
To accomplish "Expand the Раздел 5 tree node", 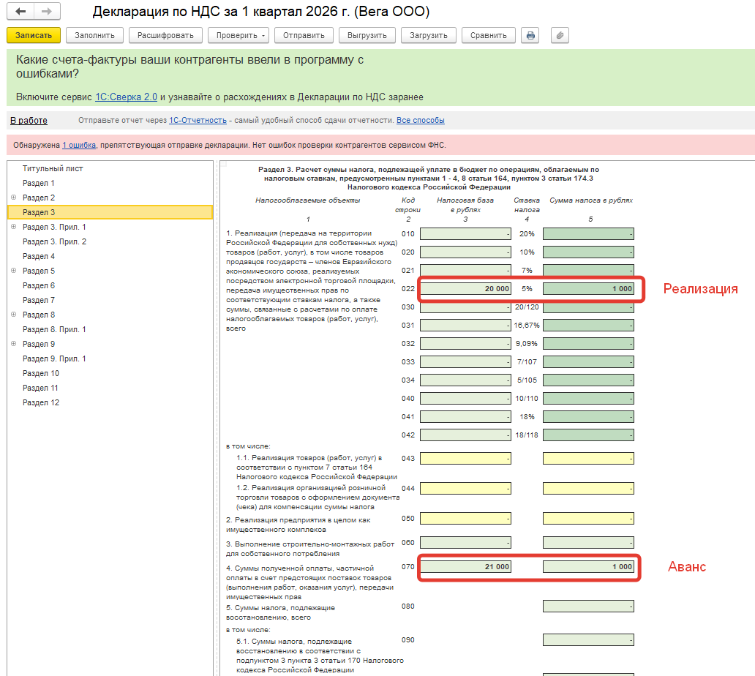I will 14,271.
